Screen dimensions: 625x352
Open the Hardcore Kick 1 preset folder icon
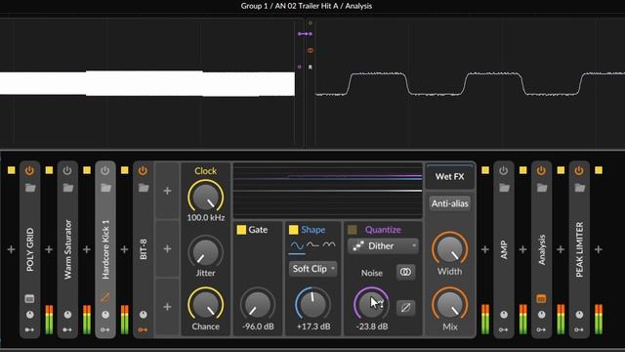click(105, 188)
